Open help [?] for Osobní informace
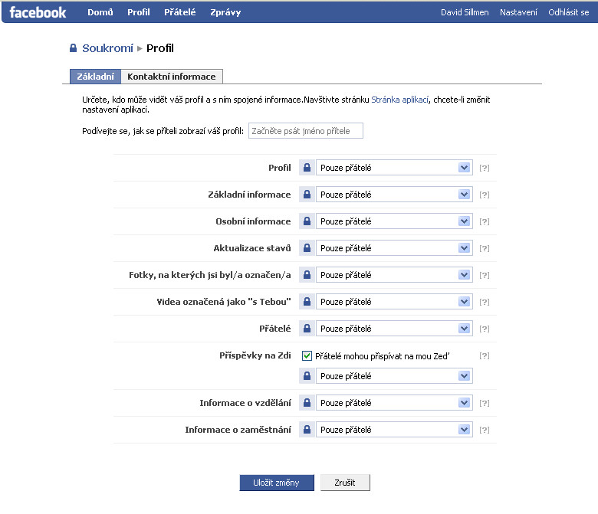 (x=485, y=221)
